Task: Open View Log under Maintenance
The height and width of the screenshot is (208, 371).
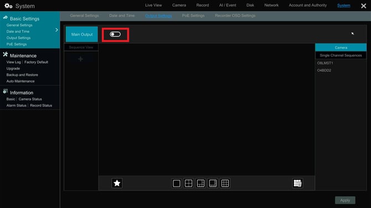Action: [14, 62]
